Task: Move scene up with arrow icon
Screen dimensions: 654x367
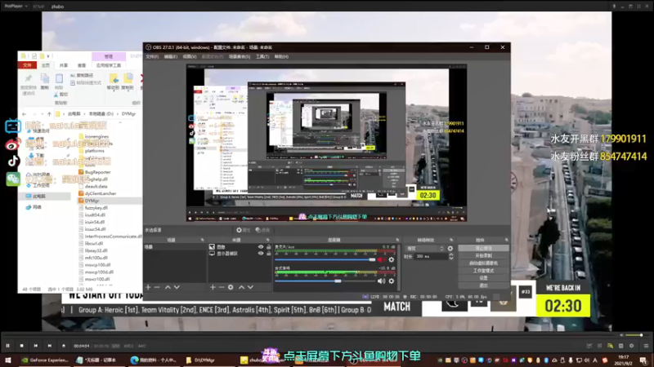Action: click(168, 287)
